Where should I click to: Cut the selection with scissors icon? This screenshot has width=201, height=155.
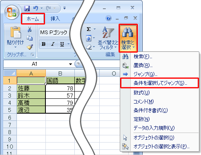click(30, 29)
